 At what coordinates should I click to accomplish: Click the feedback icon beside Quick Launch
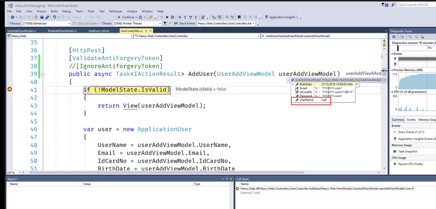pos(393,5)
